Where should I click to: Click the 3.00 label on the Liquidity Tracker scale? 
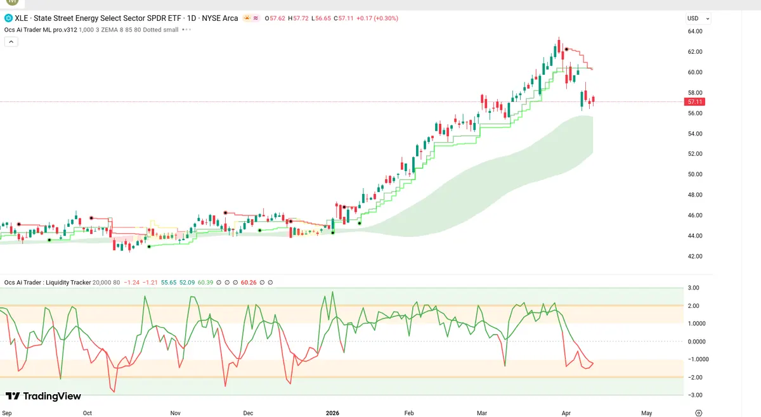pos(694,288)
